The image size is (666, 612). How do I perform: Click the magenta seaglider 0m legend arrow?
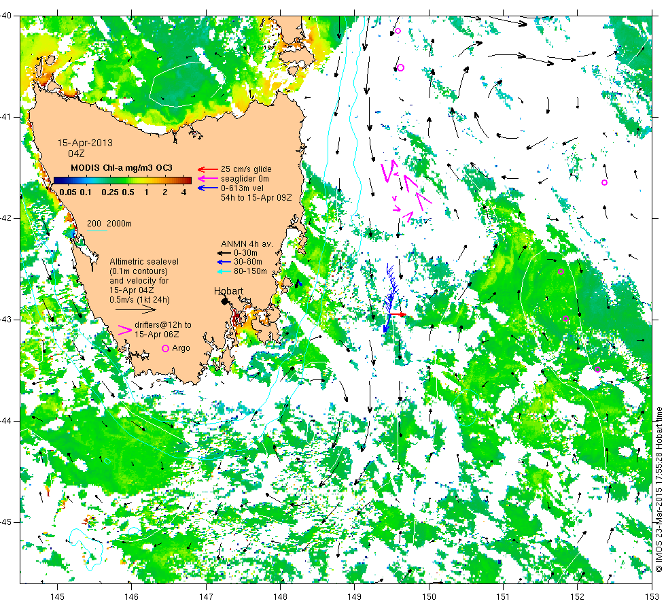[x=208, y=178]
